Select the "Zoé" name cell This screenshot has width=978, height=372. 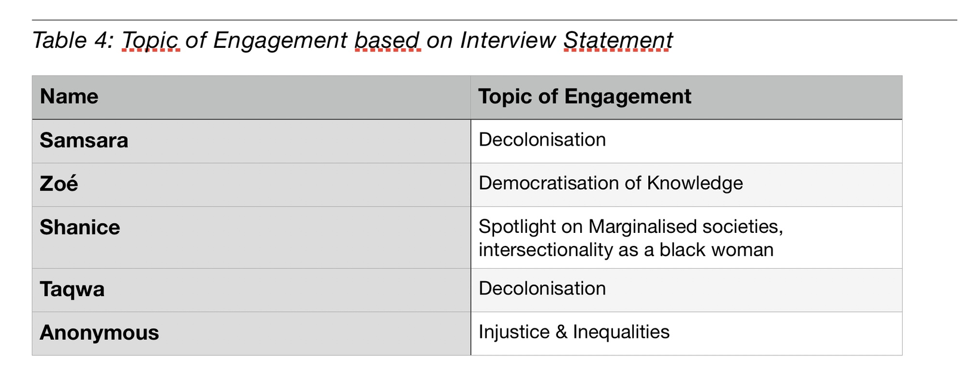(x=59, y=184)
